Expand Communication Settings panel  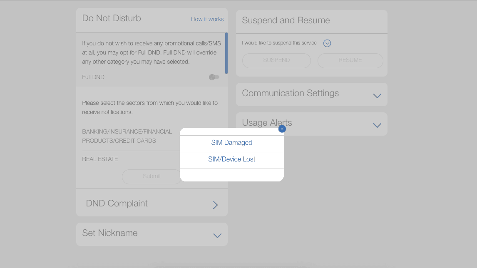coord(377,96)
